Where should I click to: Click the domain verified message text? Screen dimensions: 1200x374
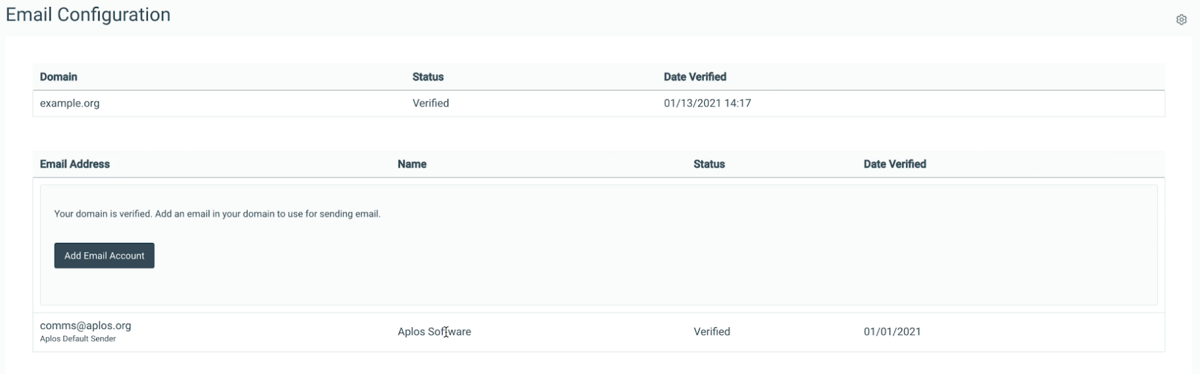217,214
